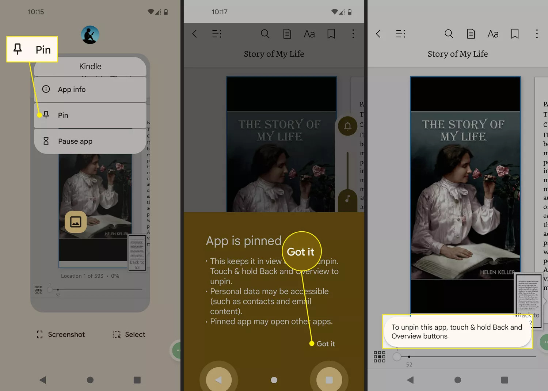This screenshot has height=391, width=548.
Task: Tap bookmark icon in right screen
Action: pyautogui.click(x=515, y=34)
